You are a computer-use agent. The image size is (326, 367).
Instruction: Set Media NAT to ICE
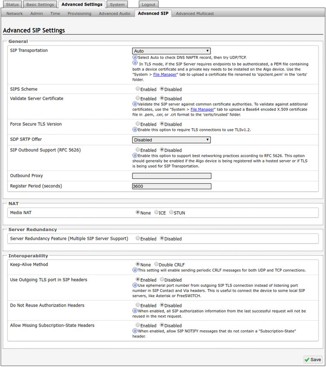pyautogui.click(x=157, y=212)
